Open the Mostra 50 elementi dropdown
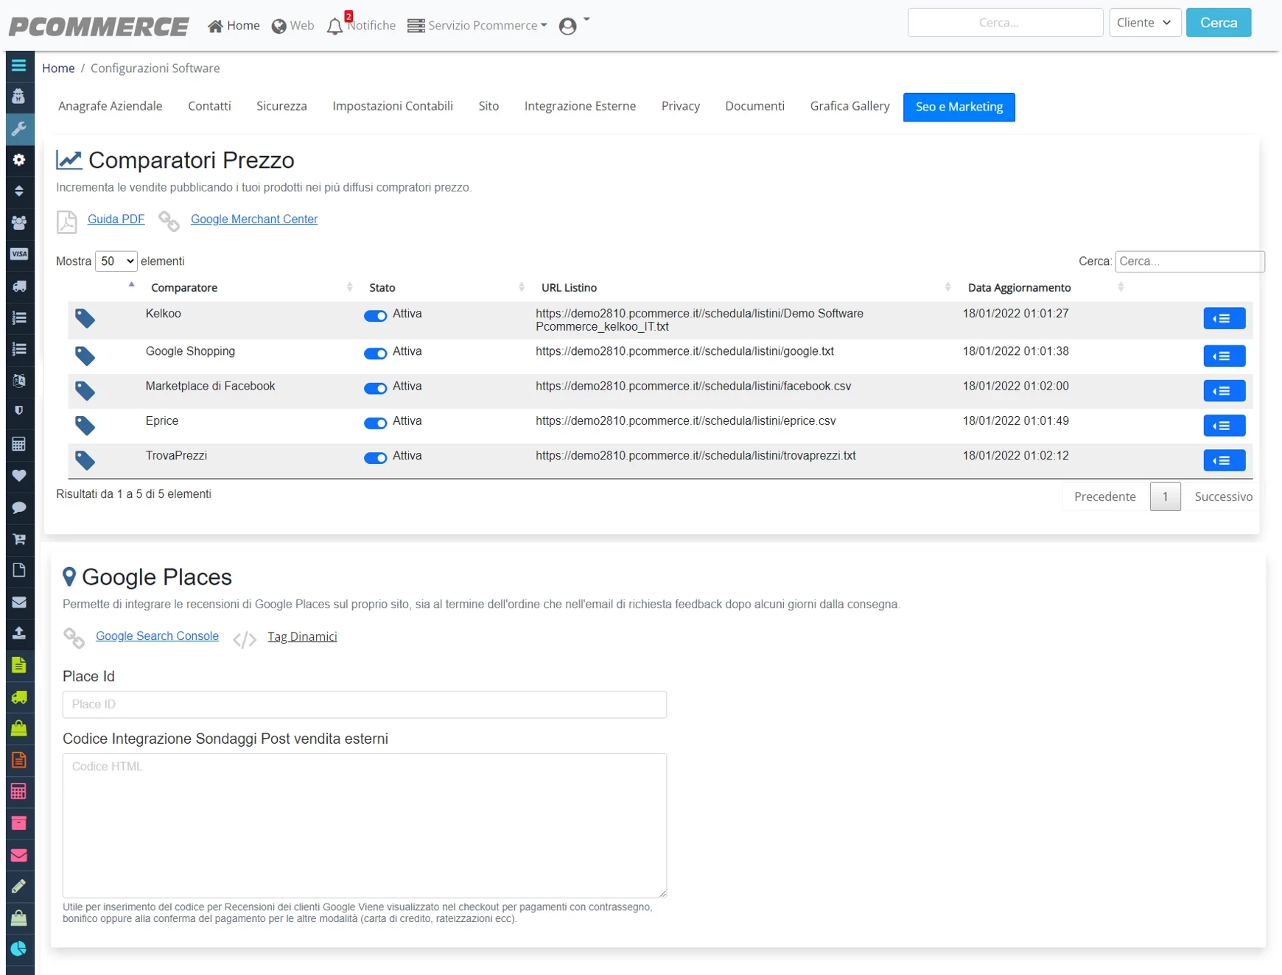The height and width of the screenshot is (975, 1282). tap(116, 261)
